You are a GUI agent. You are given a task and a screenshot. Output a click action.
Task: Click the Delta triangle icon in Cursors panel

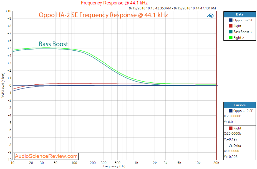click(x=231, y=145)
